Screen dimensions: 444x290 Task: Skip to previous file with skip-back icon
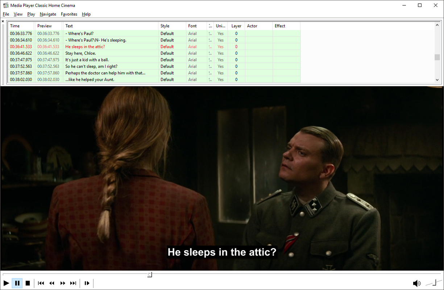41,283
